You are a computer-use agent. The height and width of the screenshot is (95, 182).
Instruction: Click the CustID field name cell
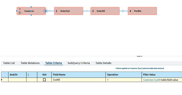pyautogui.click(x=79, y=80)
